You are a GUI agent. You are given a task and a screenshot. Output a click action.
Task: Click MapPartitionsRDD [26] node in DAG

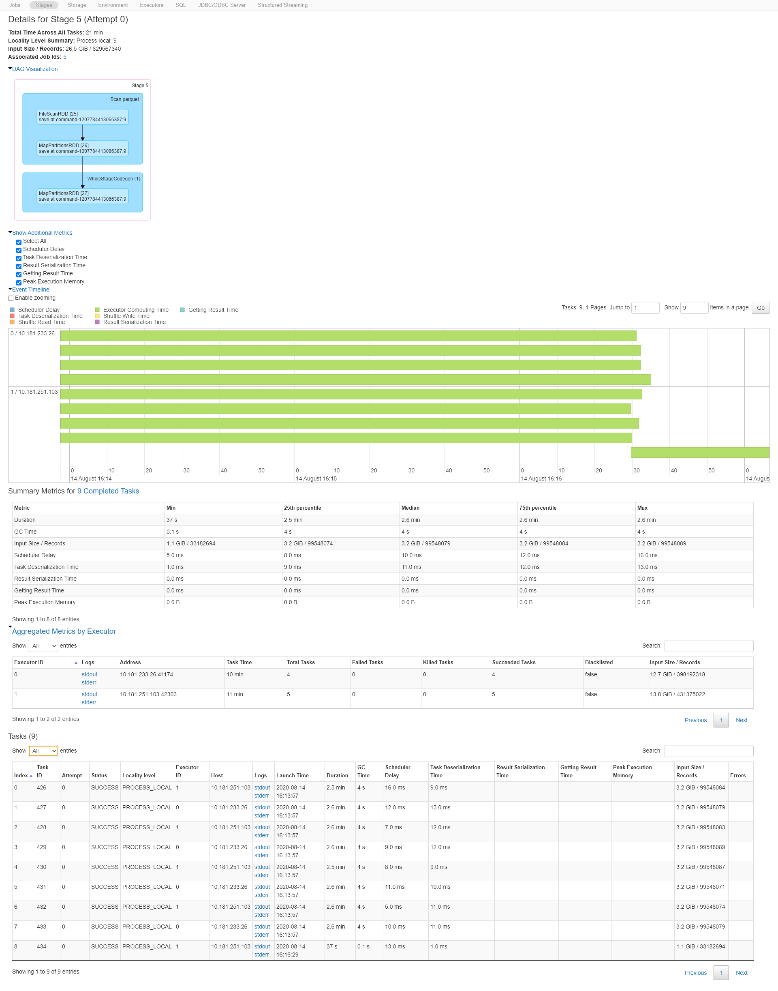pos(82,148)
